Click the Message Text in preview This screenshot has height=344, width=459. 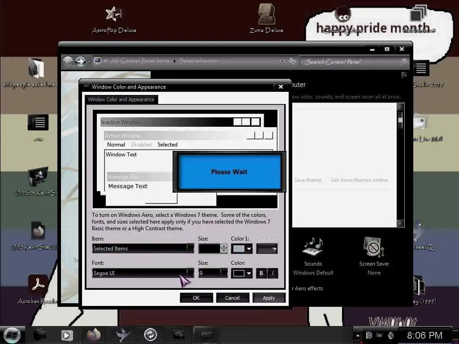[128, 186]
